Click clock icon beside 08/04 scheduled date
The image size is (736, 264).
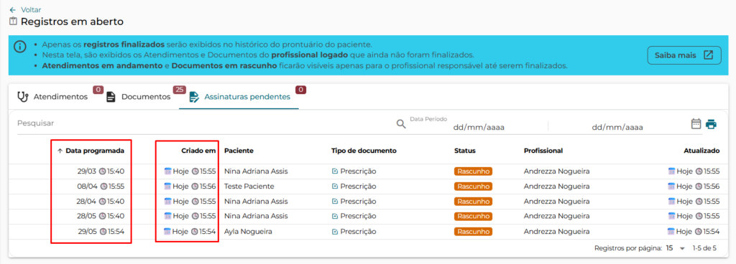(103, 187)
